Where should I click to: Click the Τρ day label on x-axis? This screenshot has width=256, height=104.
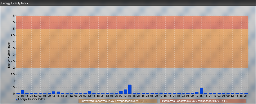(x=107, y=96)
